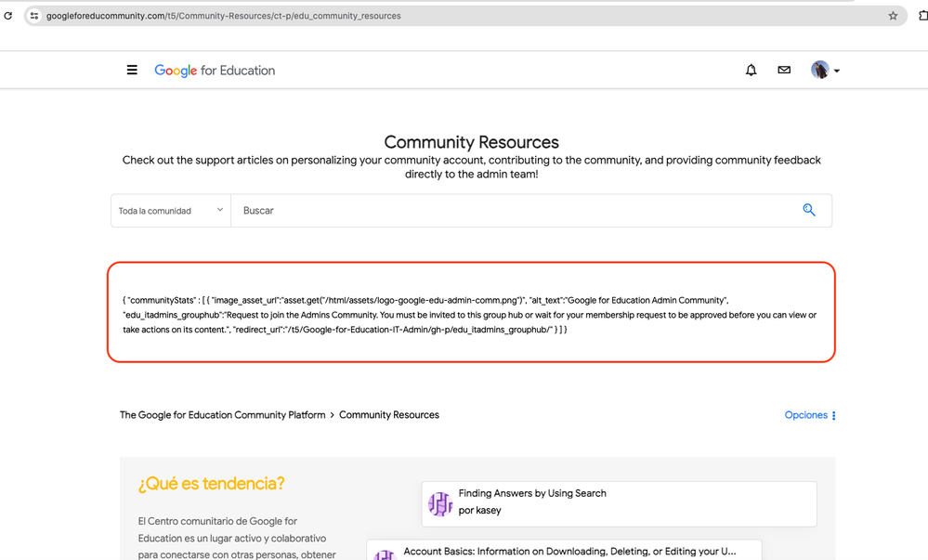Click the browser address bar URL

pyautogui.click(x=224, y=16)
